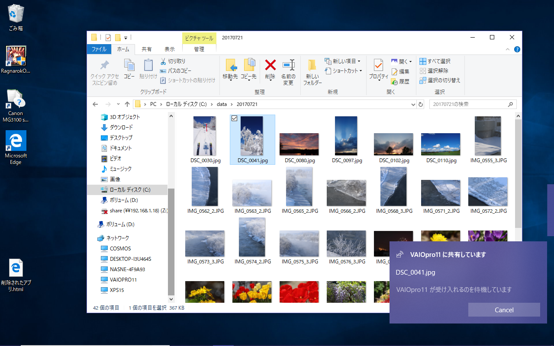Click the file list vertical scrollbar
This screenshot has height=346, width=554.
[x=519, y=173]
